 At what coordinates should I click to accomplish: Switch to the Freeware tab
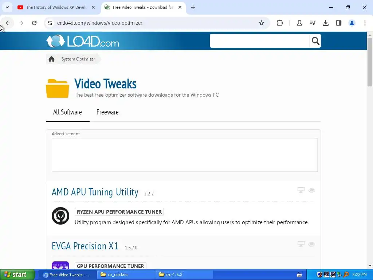[x=107, y=112]
